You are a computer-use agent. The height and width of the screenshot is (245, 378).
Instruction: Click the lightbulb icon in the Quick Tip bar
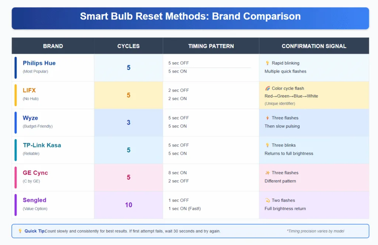point(20,231)
